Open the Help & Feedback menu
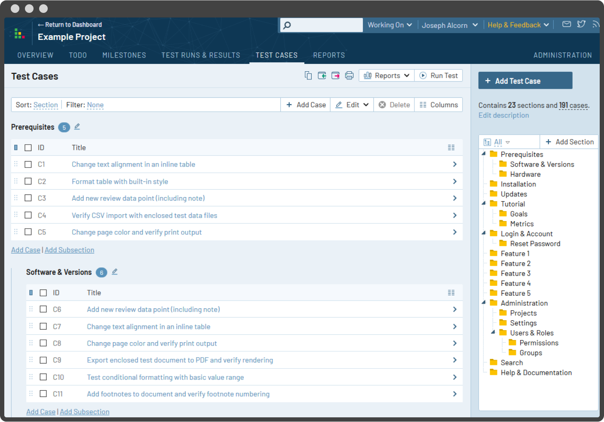 coord(518,24)
